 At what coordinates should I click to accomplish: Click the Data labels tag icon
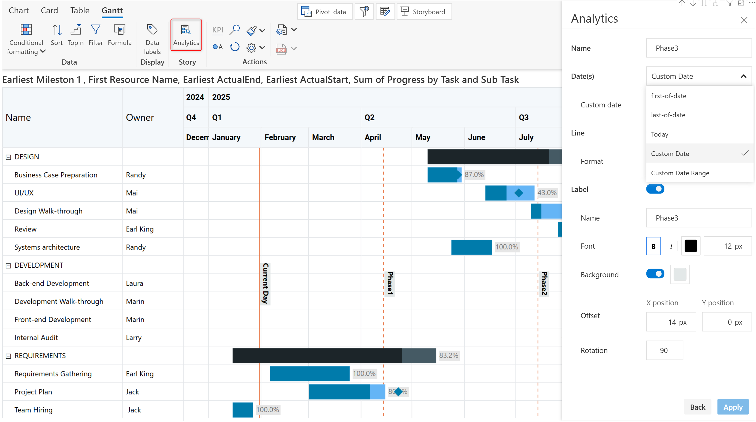point(152,30)
